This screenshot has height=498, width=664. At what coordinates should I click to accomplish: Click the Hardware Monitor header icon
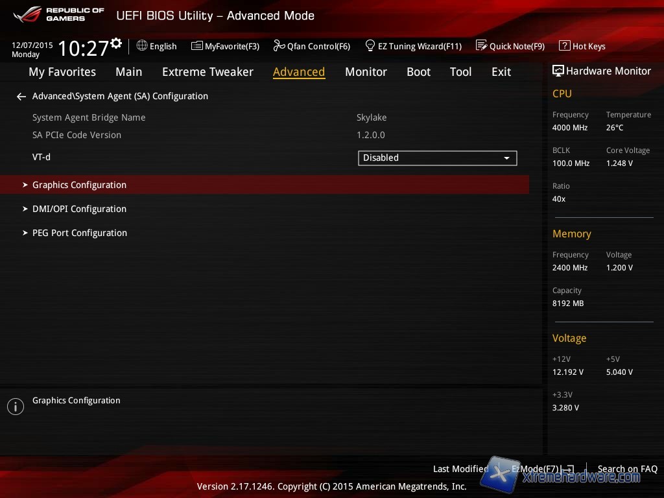point(558,71)
